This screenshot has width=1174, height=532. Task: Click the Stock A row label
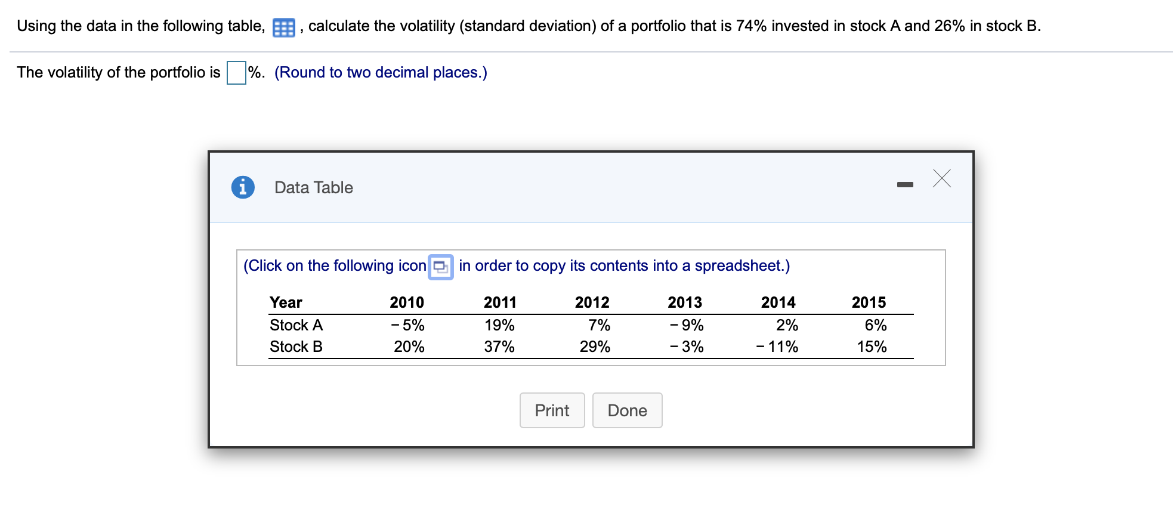pos(296,325)
